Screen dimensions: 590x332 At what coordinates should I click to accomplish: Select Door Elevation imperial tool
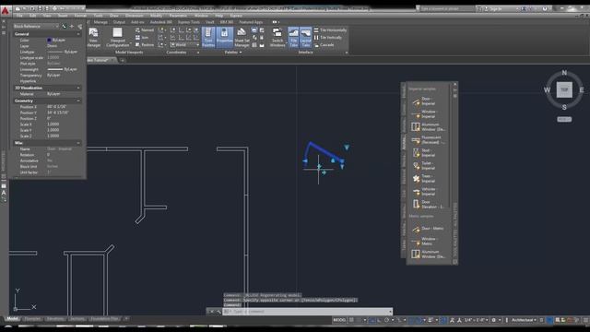tap(428, 205)
